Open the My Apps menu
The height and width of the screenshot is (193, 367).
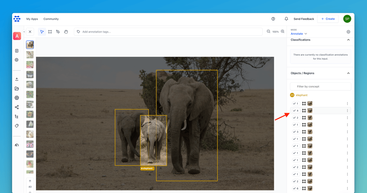click(32, 19)
